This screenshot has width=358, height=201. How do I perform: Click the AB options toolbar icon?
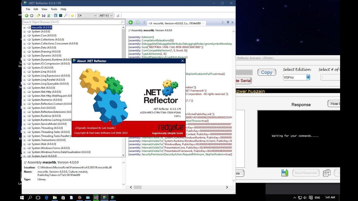click(x=56, y=16)
